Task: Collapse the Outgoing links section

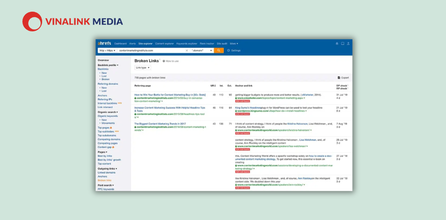Action: coord(107,168)
